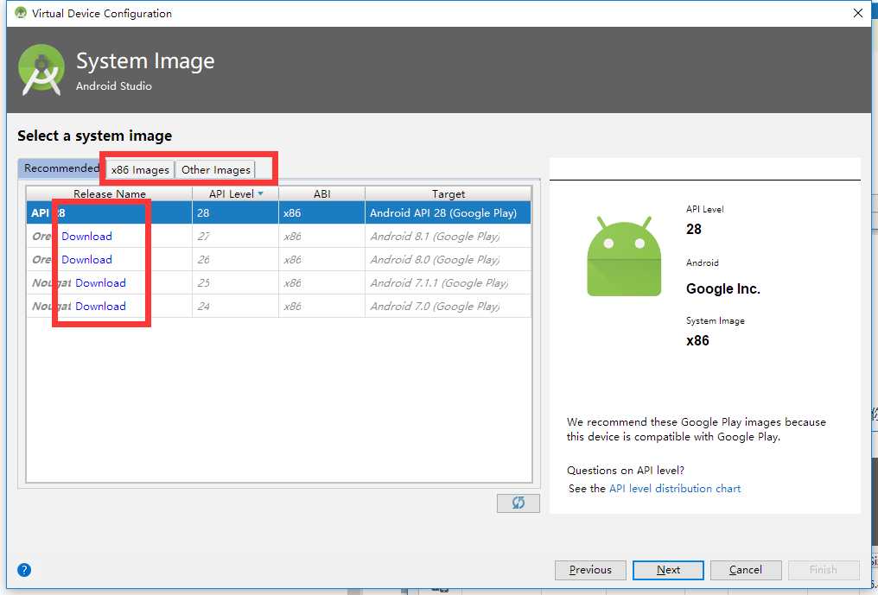Switch to the x86 Images tab

[x=140, y=169]
